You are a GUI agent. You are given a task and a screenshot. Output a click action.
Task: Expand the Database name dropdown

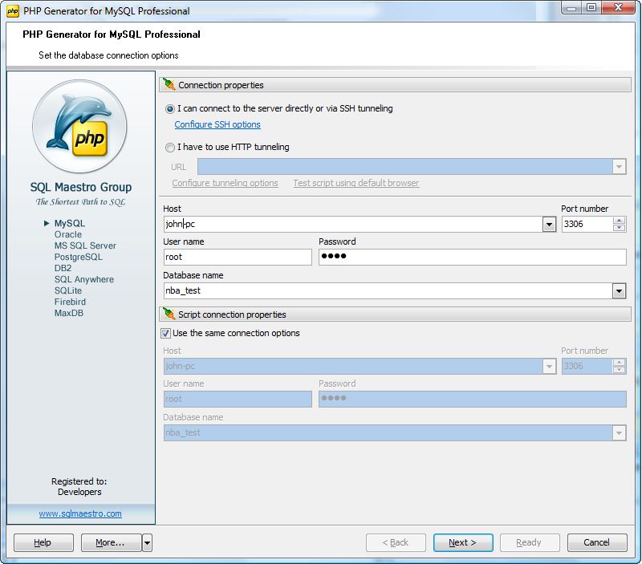619,291
